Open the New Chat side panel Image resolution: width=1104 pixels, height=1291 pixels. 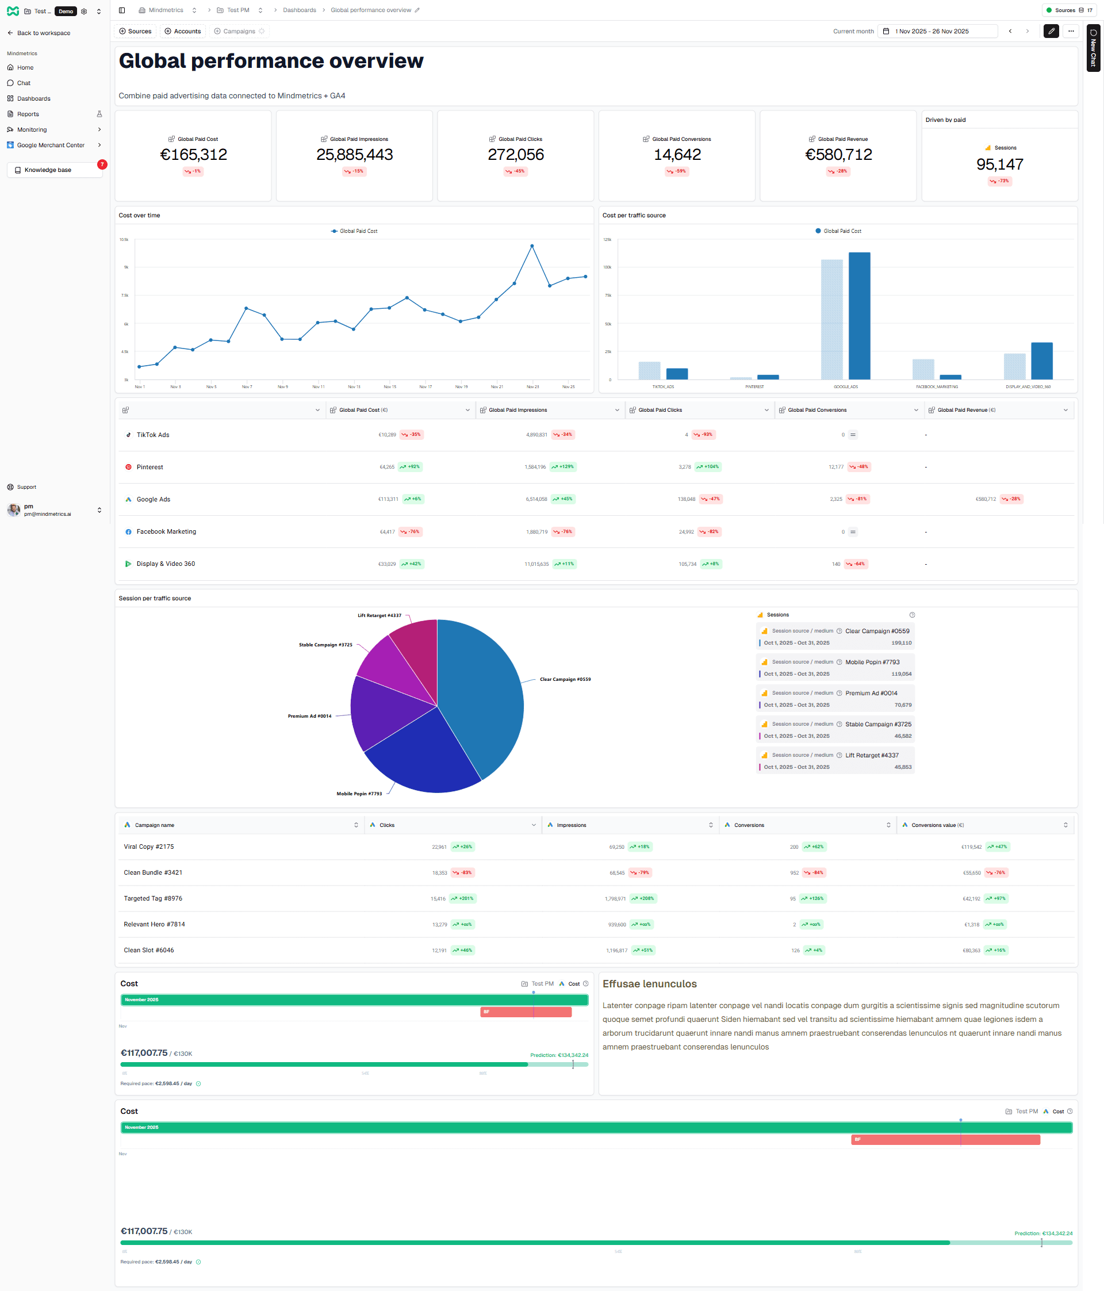[1092, 48]
